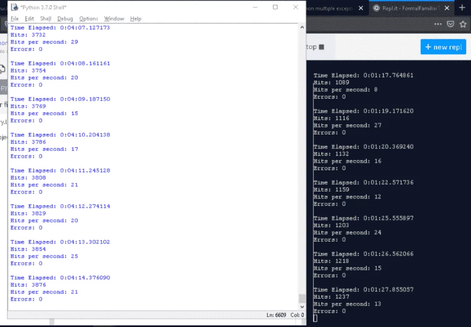Bookmark this page with the star icon
The image size is (471, 327).
(463, 24)
